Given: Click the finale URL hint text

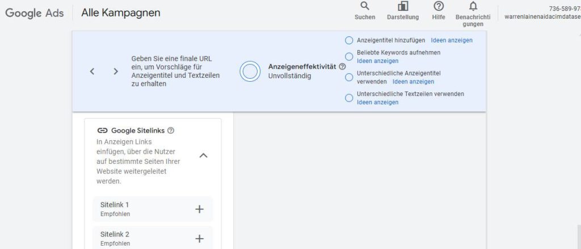Looking at the screenshot, I should click(x=176, y=71).
